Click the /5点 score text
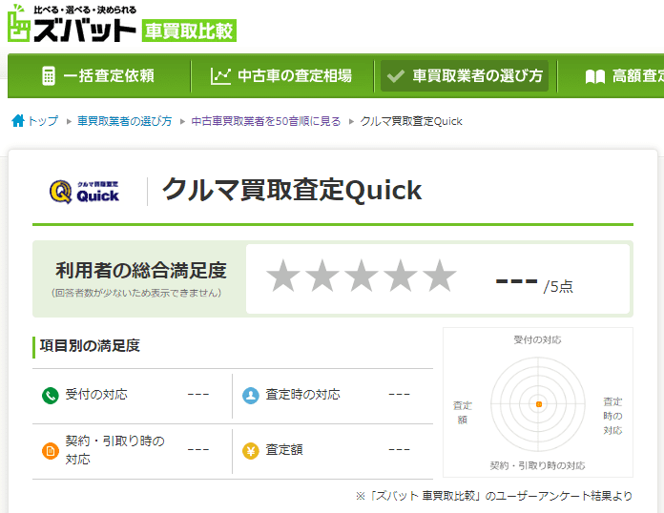 [558, 287]
